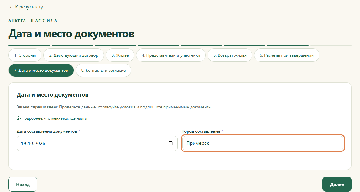The image size is (360, 192).
Task: Click the «Зачем спрашиваем» explanation text
Action: point(115,107)
